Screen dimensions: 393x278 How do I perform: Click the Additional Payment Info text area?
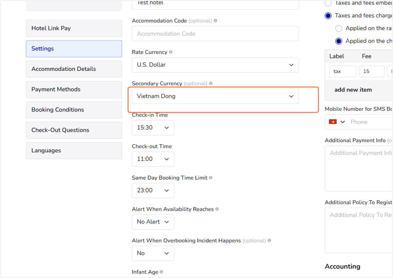click(x=359, y=169)
